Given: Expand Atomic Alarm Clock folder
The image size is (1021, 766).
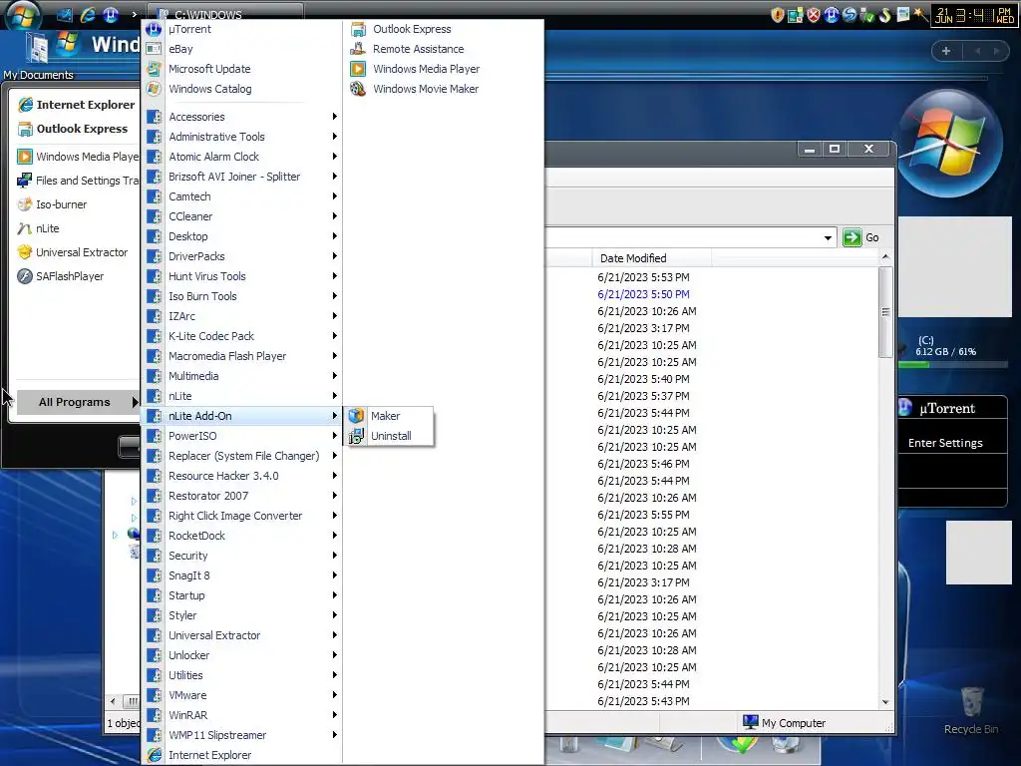Looking at the screenshot, I should (241, 157).
